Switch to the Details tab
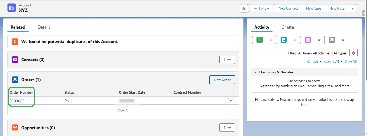 (44, 27)
